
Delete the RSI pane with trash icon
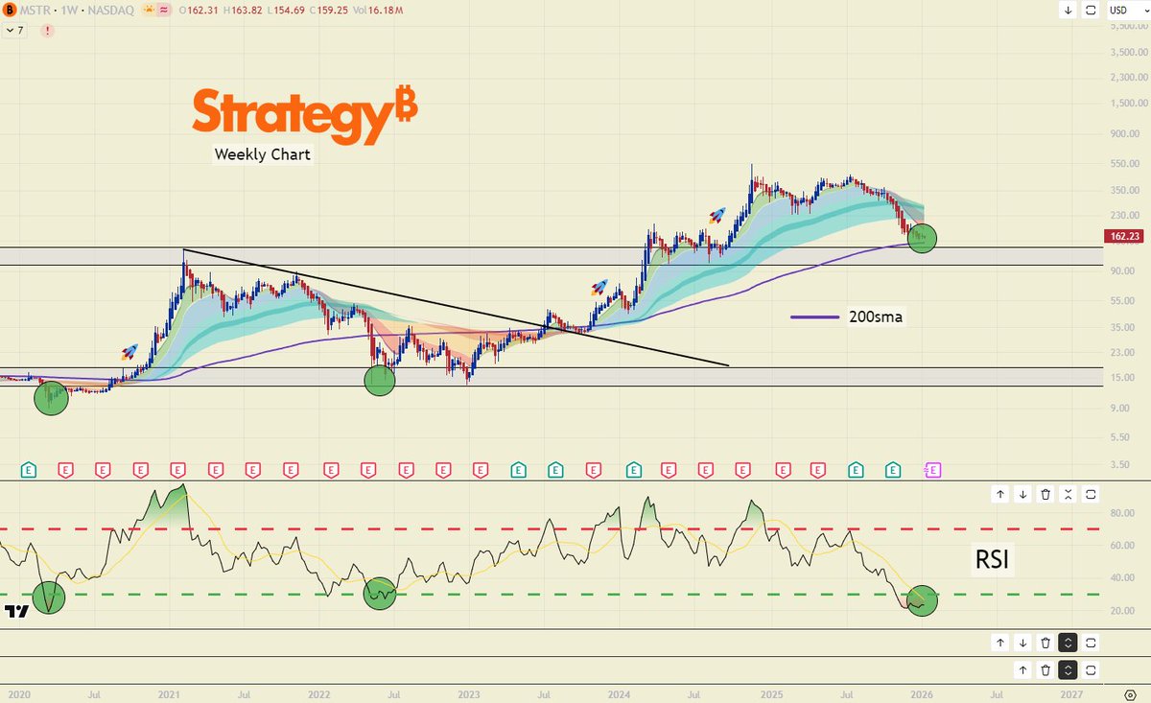coord(1045,495)
